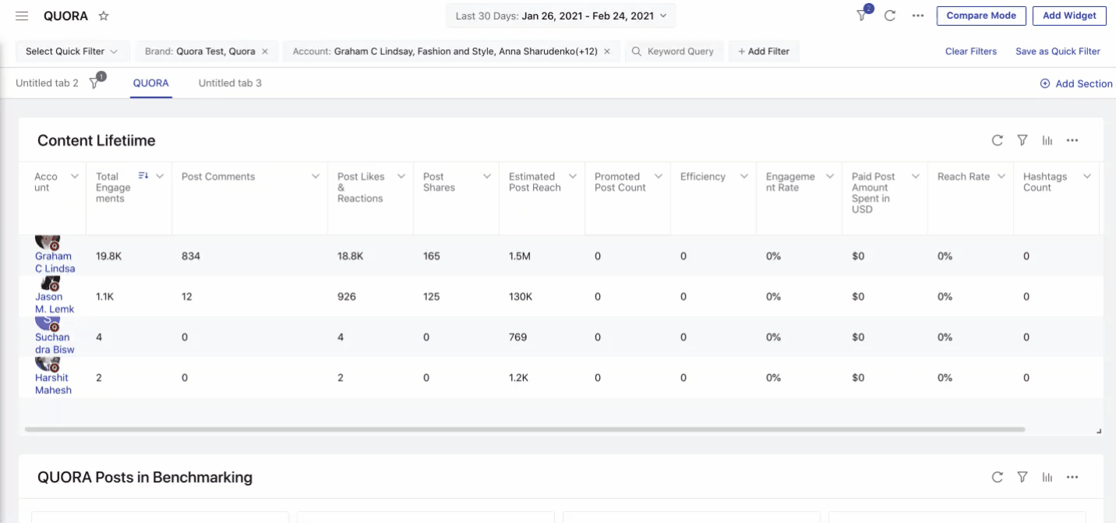Click Add Section button

(x=1076, y=83)
